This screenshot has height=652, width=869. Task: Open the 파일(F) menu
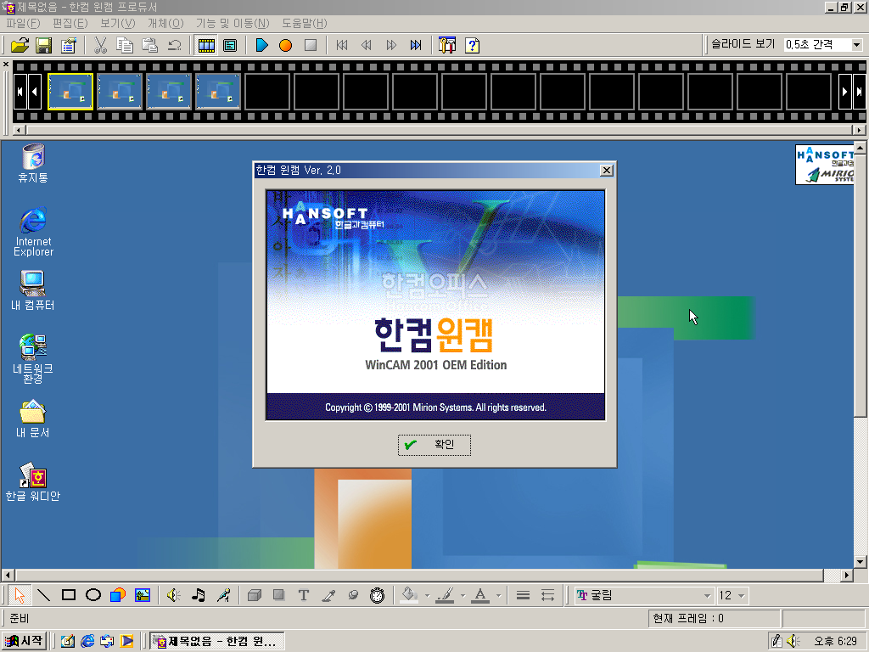coord(23,23)
